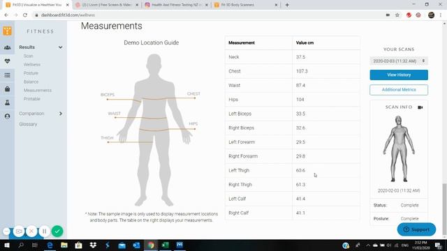Open the Chrome three-dot menu
Image resolution: width=447 pixels, height=251 pixels.
(x=441, y=15)
